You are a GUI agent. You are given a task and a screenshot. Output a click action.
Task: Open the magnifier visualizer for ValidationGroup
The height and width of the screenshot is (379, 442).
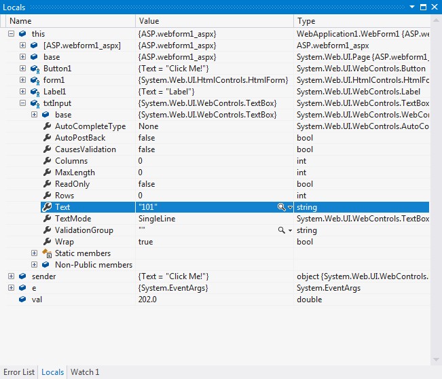click(x=281, y=230)
